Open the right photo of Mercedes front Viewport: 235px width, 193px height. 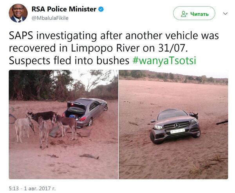pos(174,124)
